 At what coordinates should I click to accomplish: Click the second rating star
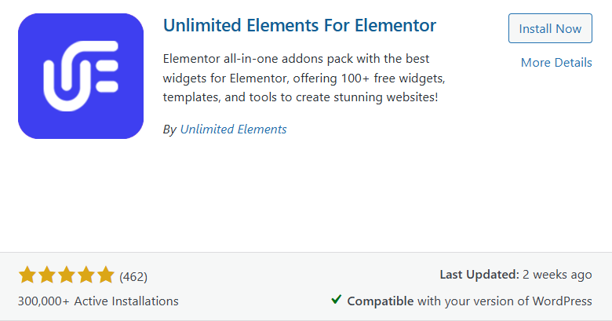point(47,275)
